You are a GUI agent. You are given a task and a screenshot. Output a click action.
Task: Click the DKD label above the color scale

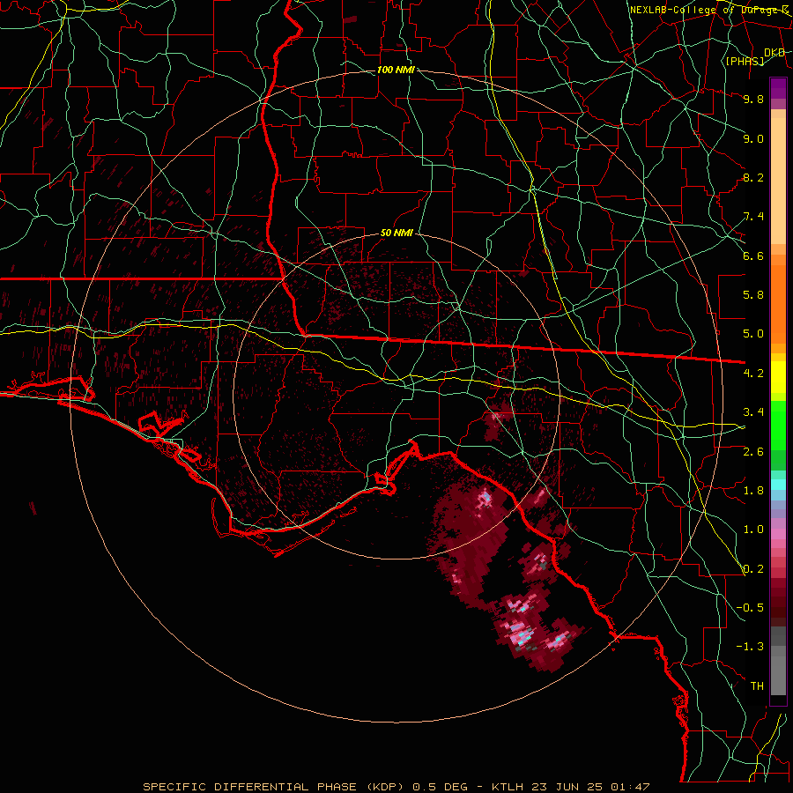(x=774, y=53)
